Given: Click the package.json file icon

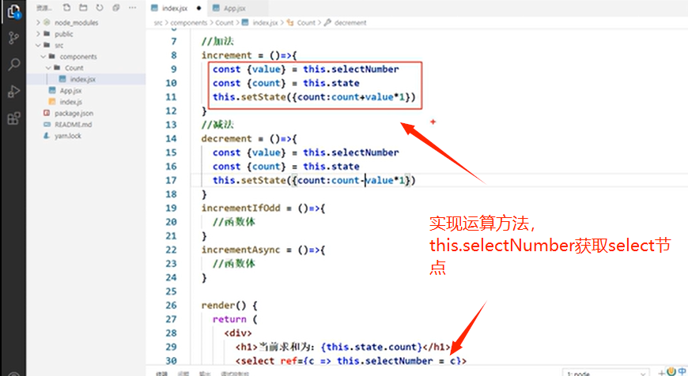Looking at the screenshot, I should (47, 113).
